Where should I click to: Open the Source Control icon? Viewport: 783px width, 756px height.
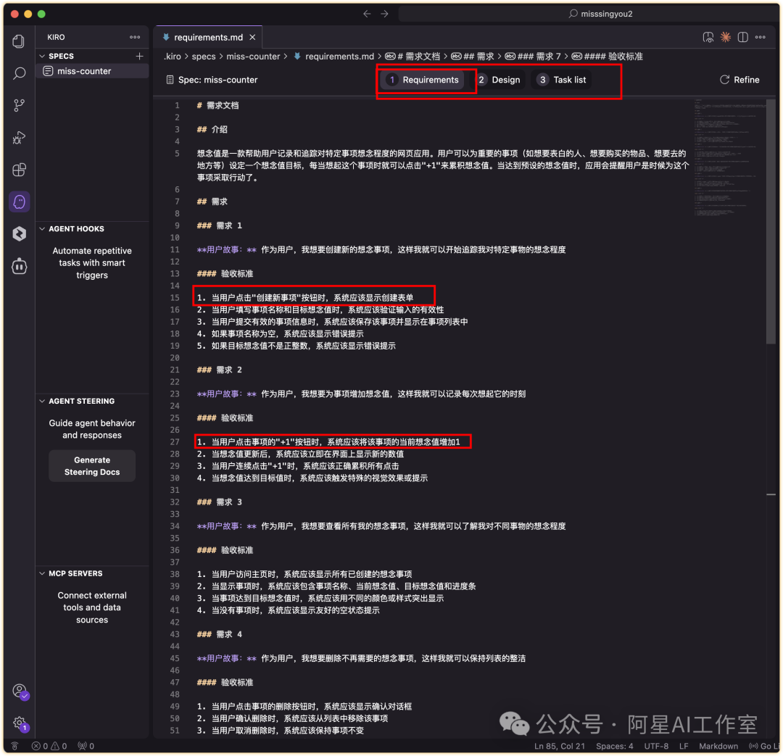(19, 105)
